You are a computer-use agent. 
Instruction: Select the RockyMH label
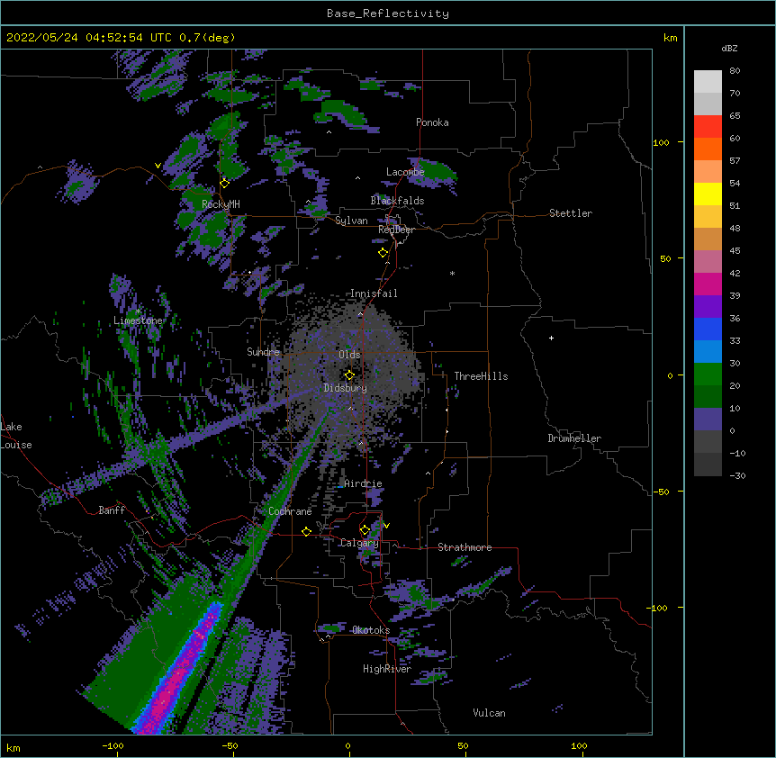[221, 204]
